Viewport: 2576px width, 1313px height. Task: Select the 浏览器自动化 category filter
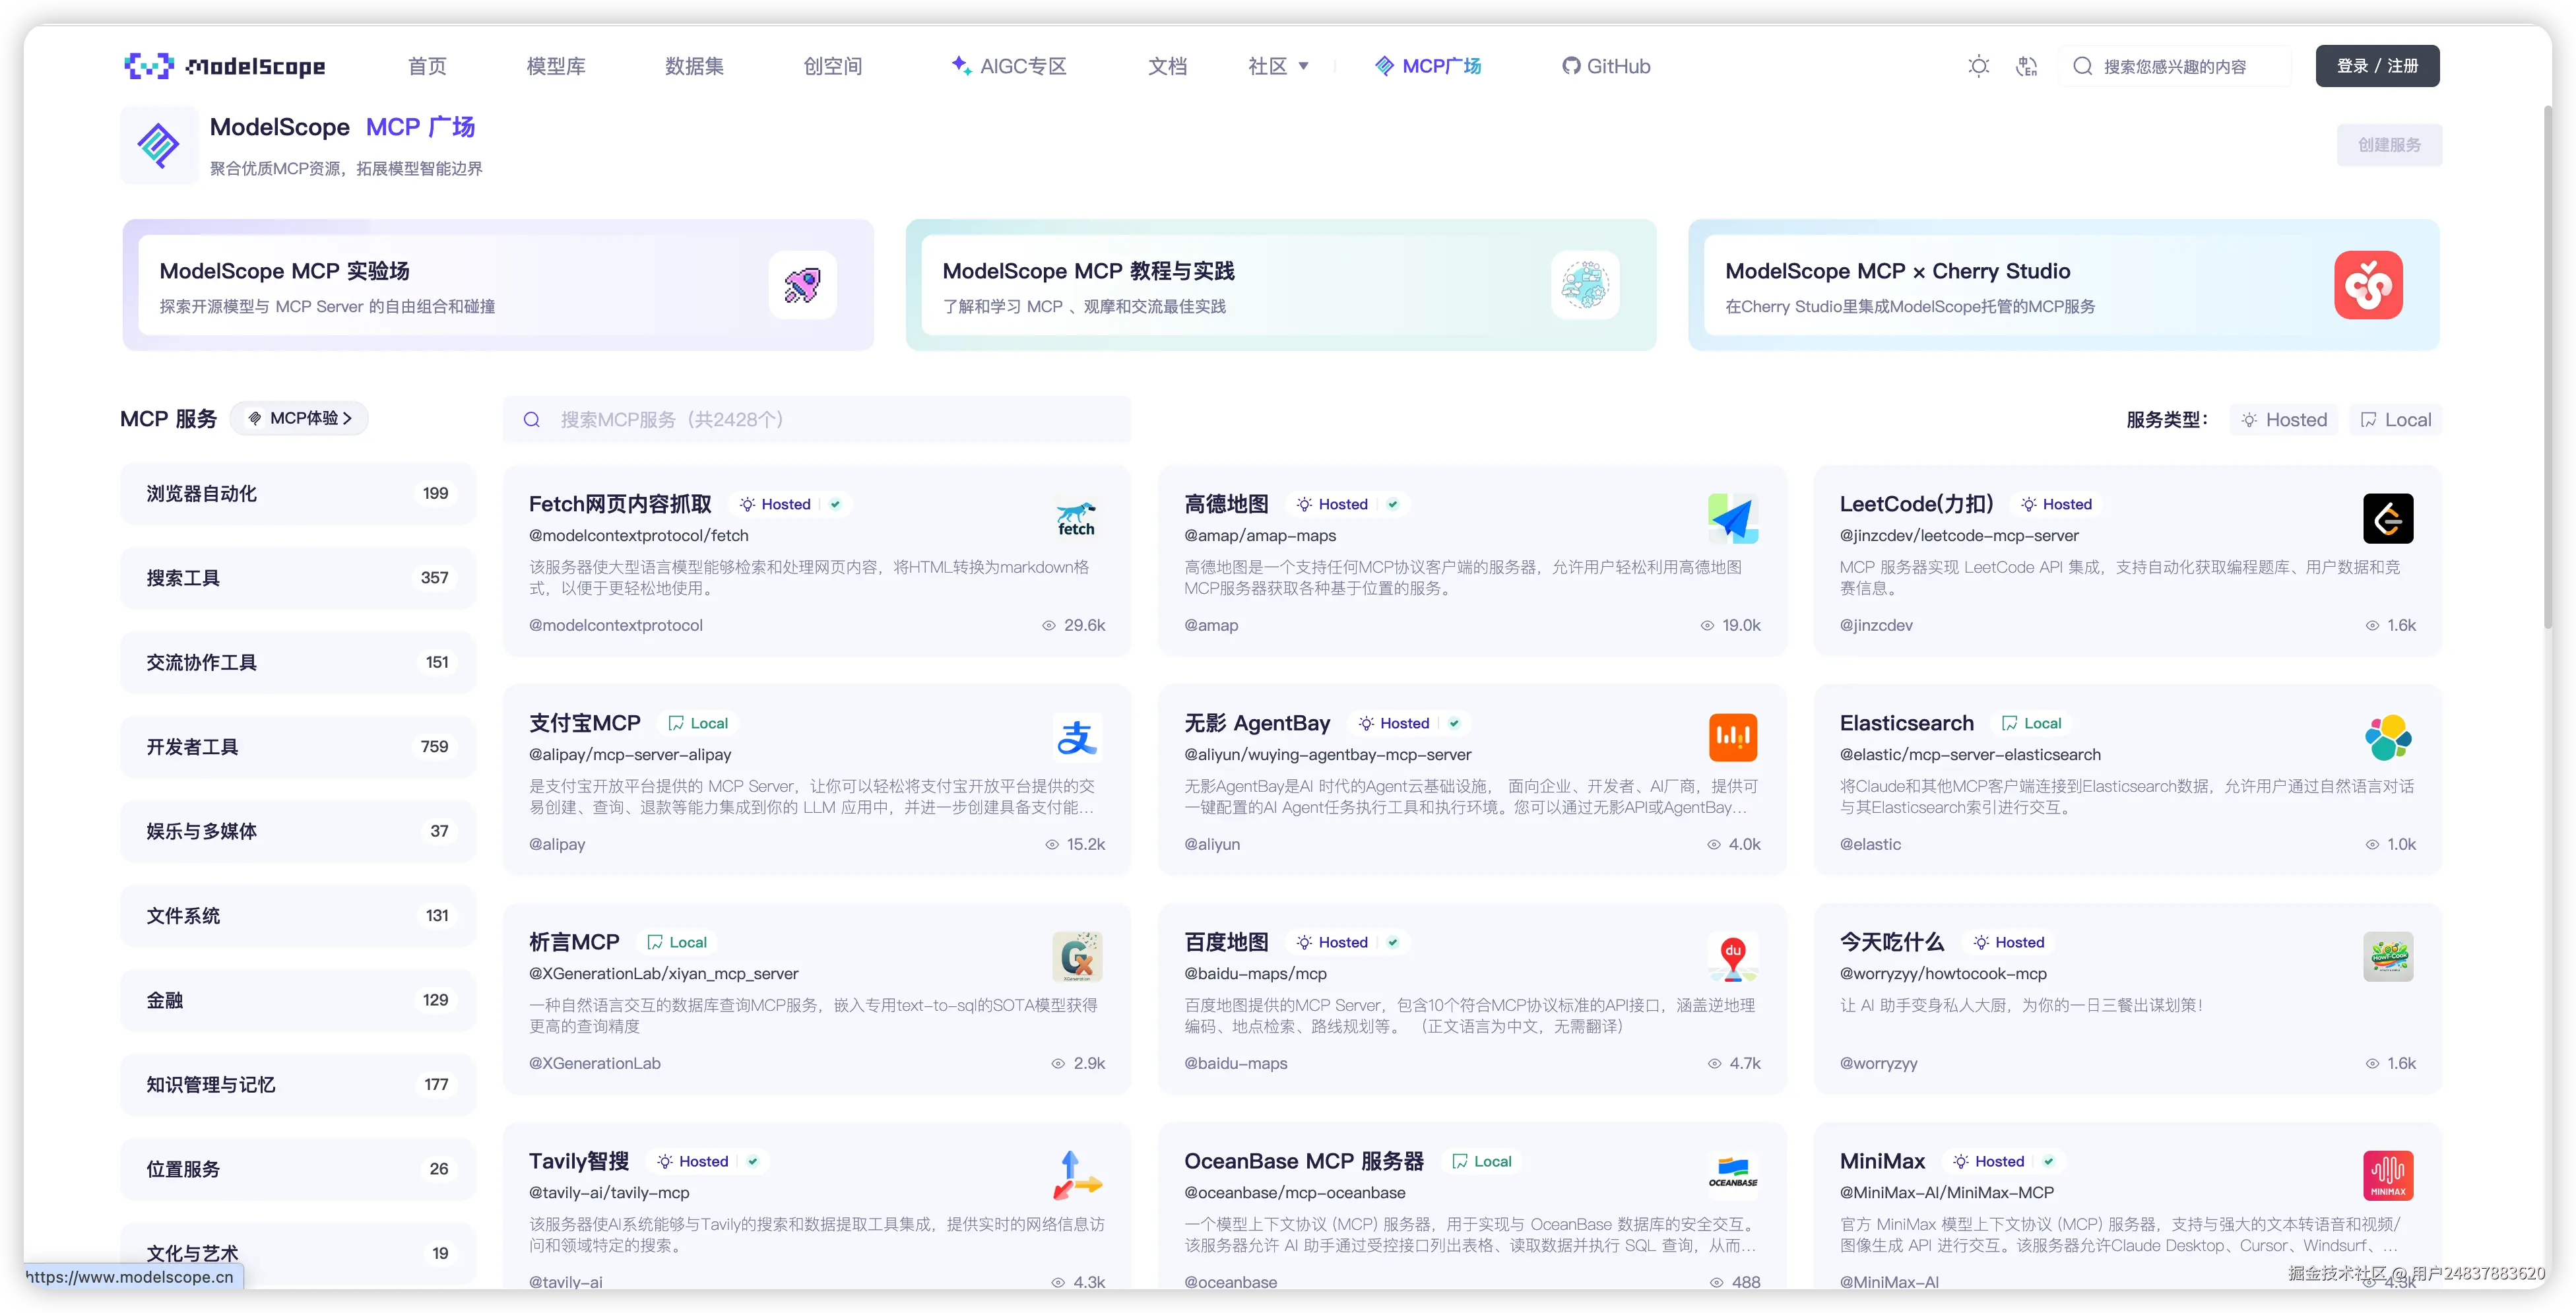pos(297,493)
